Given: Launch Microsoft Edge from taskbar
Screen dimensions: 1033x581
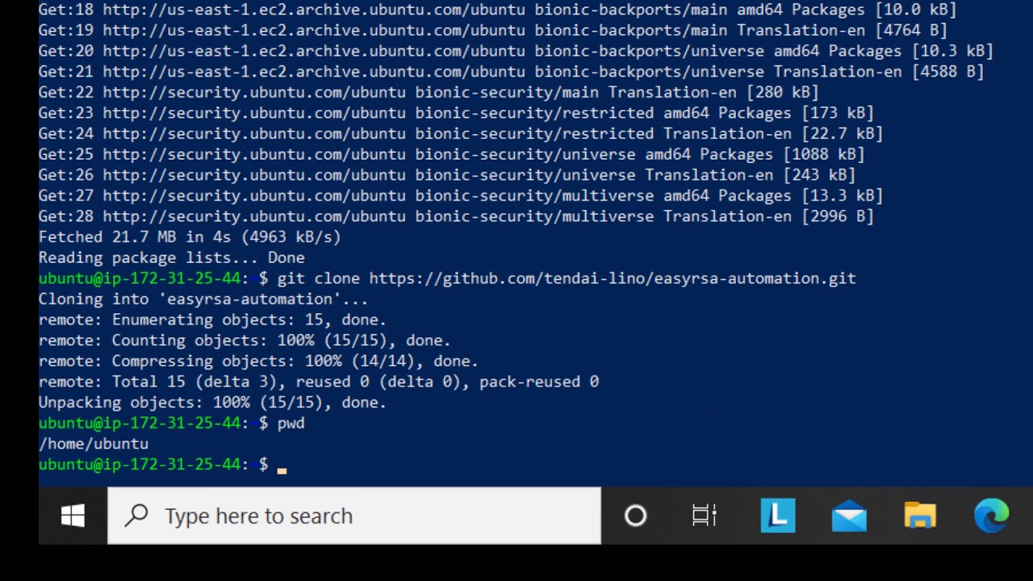Looking at the screenshot, I should coord(991,516).
